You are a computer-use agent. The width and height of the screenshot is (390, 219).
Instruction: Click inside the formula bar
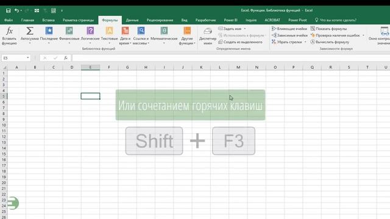[231, 58]
